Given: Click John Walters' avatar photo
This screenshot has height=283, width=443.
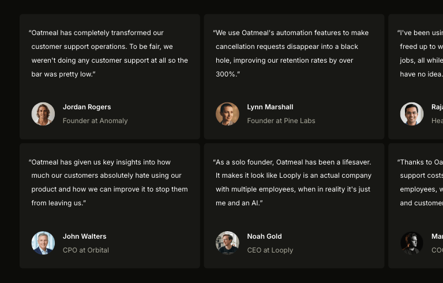Looking at the screenshot, I should pyautogui.click(x=43, y=243).
